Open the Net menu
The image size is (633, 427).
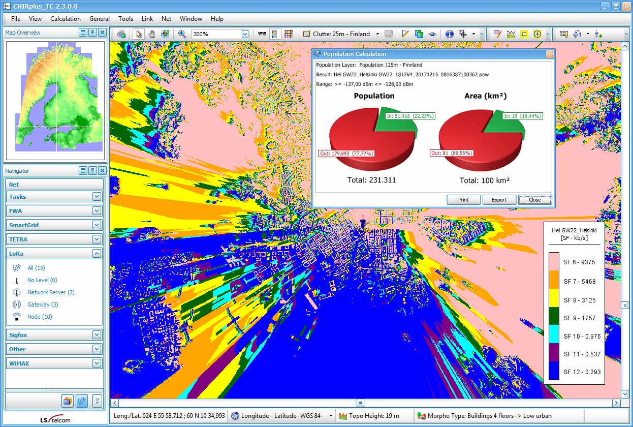tap(167, 19)
